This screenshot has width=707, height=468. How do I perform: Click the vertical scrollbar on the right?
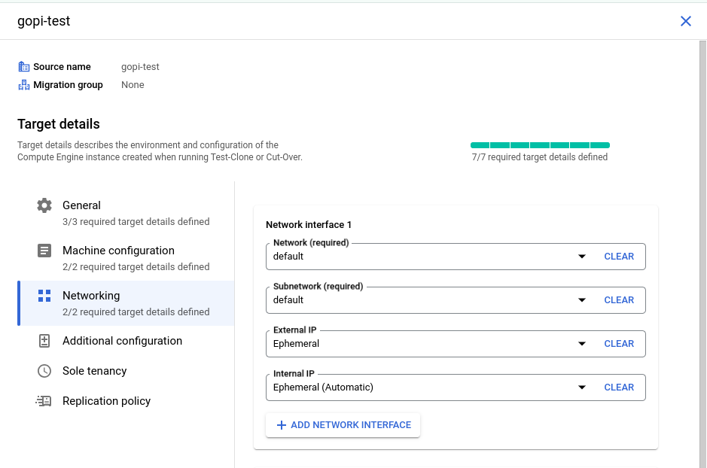click(702, 254)
